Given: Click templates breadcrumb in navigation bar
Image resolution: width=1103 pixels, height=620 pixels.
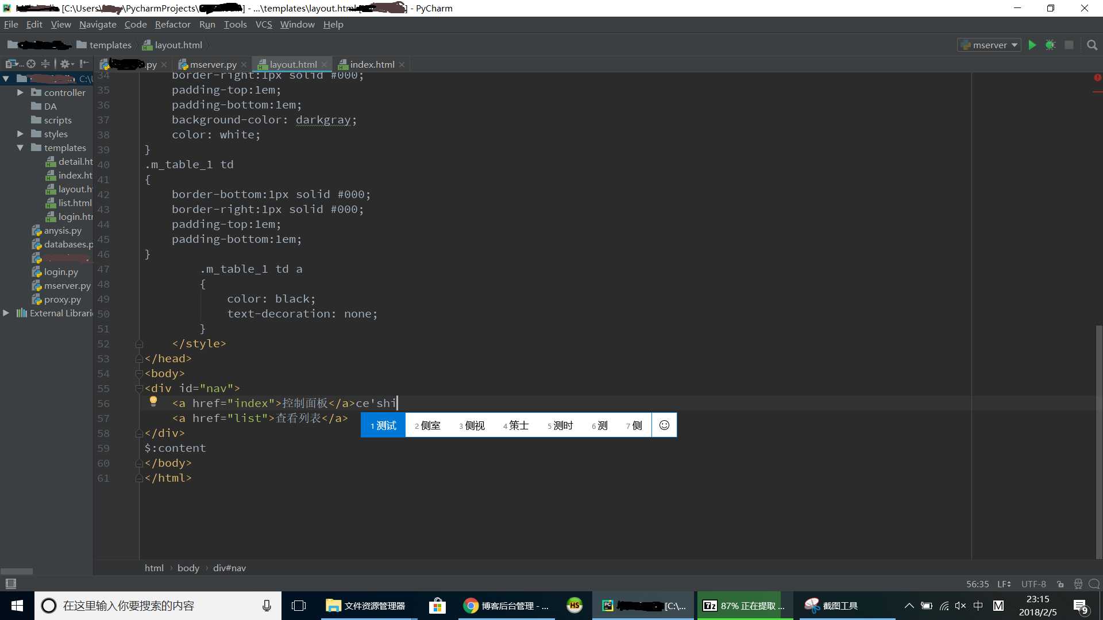Looking at the screenshot, I should click(104, 45).
